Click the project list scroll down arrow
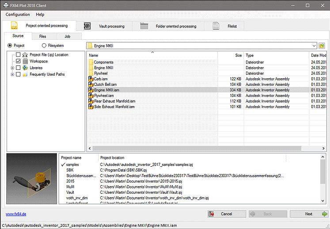The image size is (330, 229). pos(322,201)
